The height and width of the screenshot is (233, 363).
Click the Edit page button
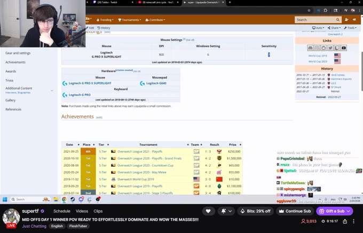(90, 28)
